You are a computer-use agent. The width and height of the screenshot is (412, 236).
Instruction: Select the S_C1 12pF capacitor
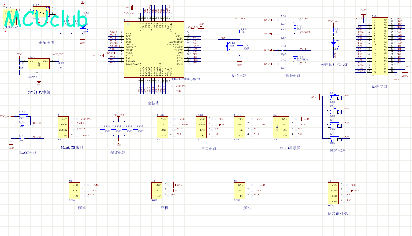click(x=283, y=20)
